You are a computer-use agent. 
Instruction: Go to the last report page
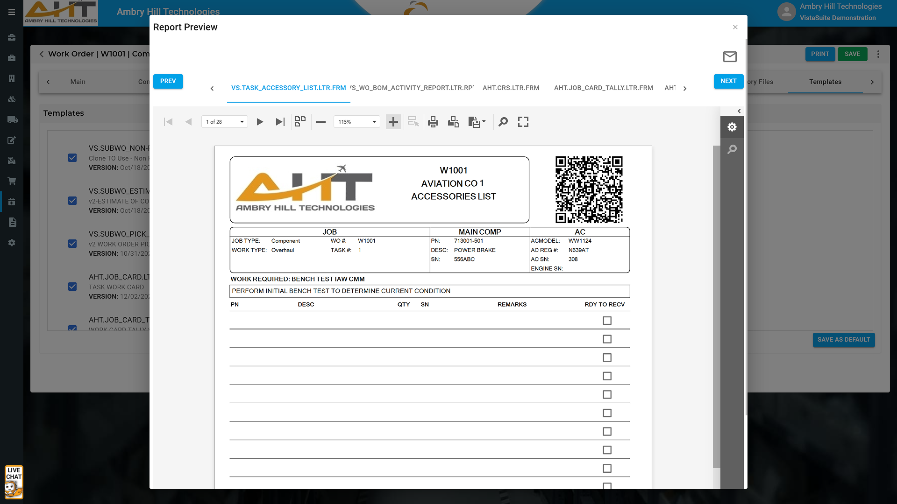click(280, 122)
